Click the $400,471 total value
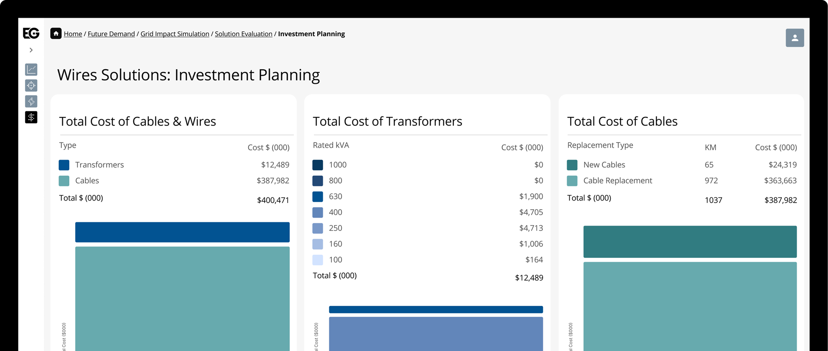The height and width of the screenshot is (351, 828). (x=273, y=200)
